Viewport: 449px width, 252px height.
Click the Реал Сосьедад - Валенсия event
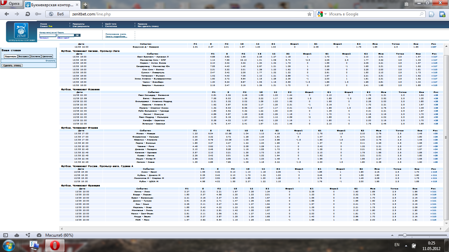[154, 95]
